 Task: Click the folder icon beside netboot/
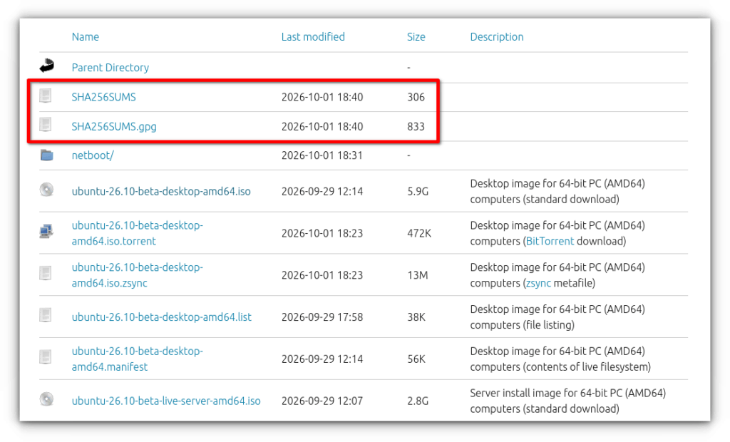(46, 155)
